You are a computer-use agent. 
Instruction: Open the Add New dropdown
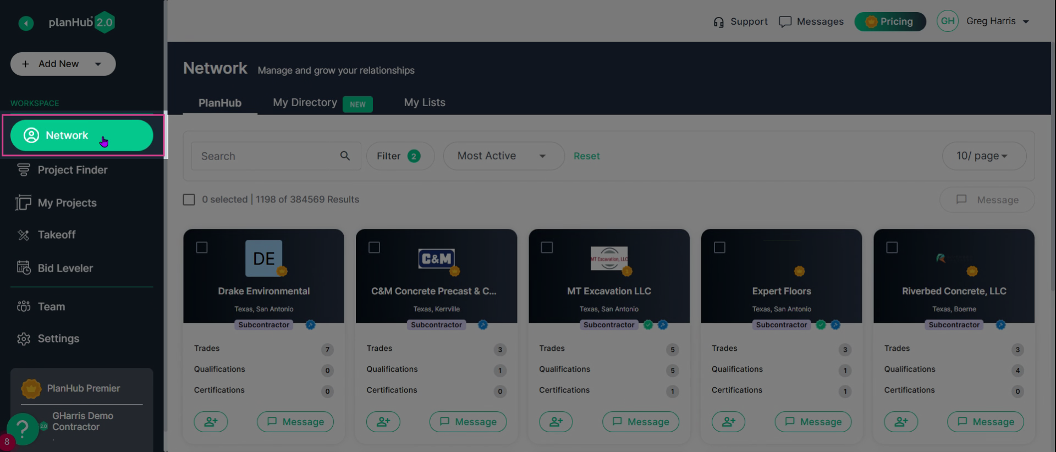click(63, 64)
